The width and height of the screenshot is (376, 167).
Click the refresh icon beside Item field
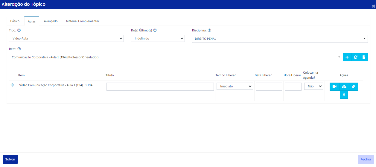(x=355, y=57)
